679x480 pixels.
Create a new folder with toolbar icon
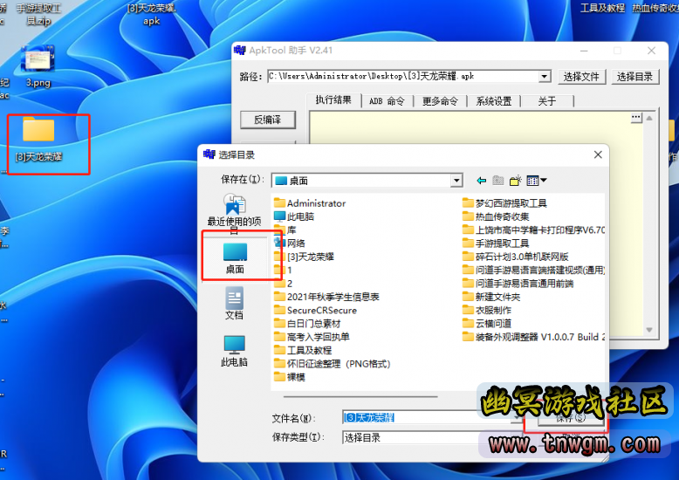(515, 181)
